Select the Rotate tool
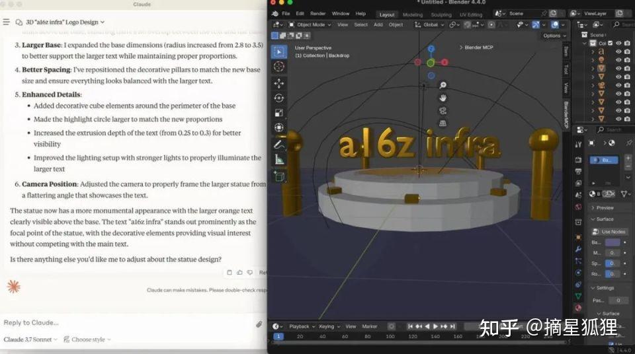Screen dimensions: 635x354 coord(278,98)
